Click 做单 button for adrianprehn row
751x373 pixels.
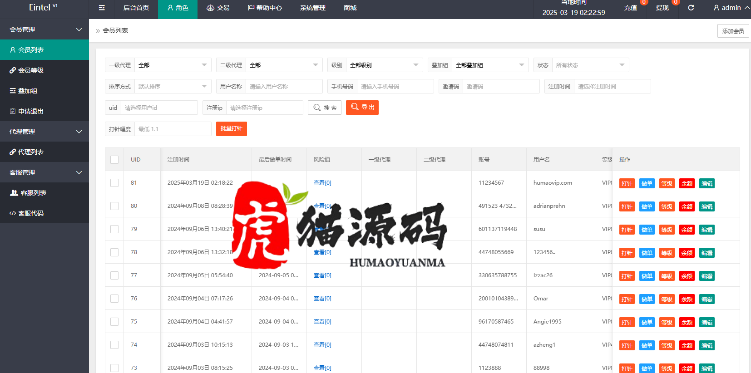pos(647,206)
